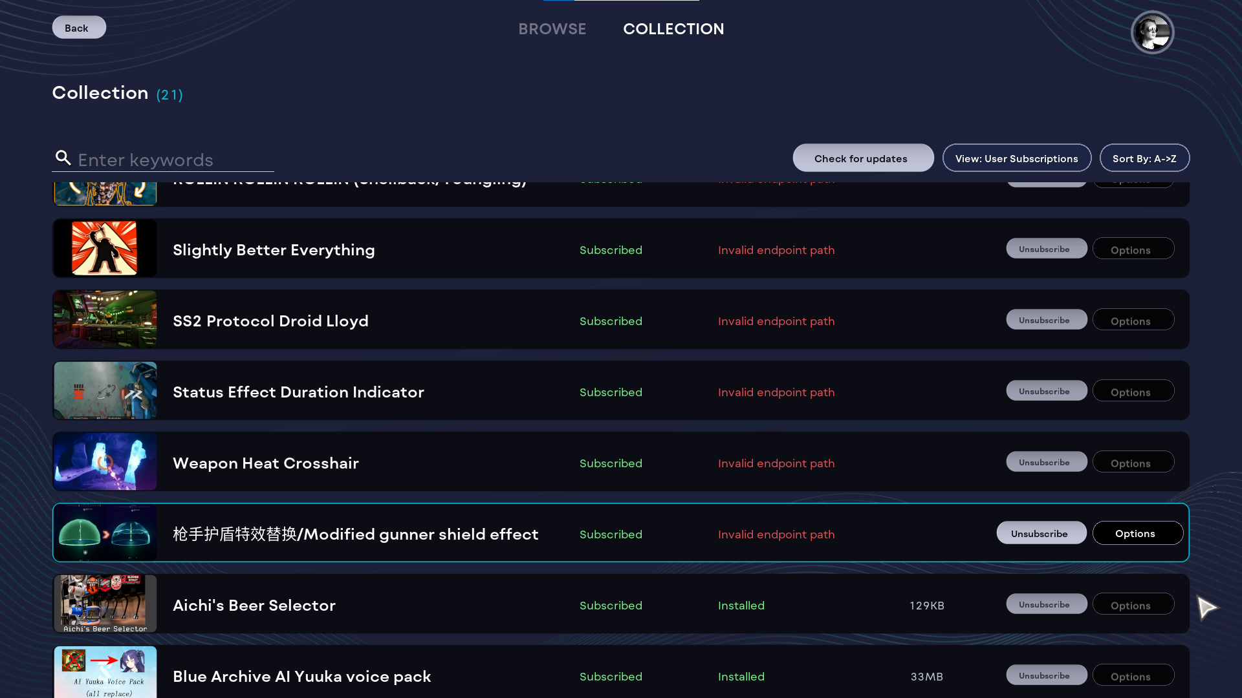Image resolution: width=1242 pixels, height=698 pixels.
Task: Change the Sort By: A->Z order
Action: point(1144,158)
